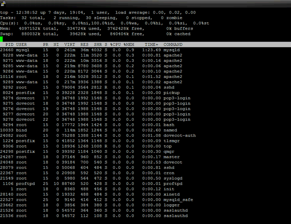Click the Tasks summary line
The height and width of the screenshot is (224, 291).
pos(97,17)
